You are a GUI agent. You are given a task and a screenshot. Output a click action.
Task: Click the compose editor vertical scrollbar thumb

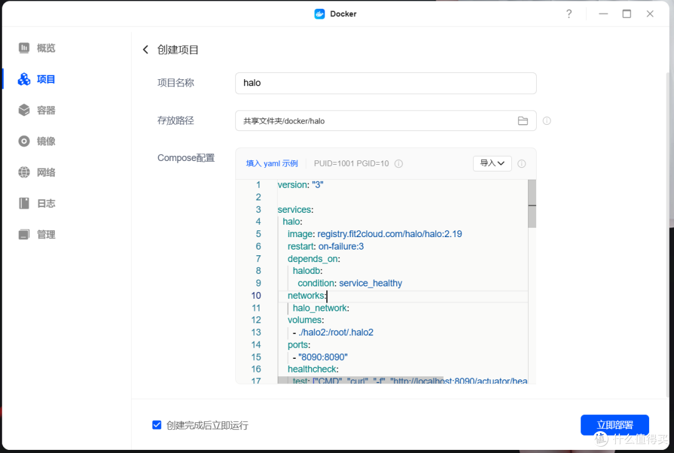(532, 203)
